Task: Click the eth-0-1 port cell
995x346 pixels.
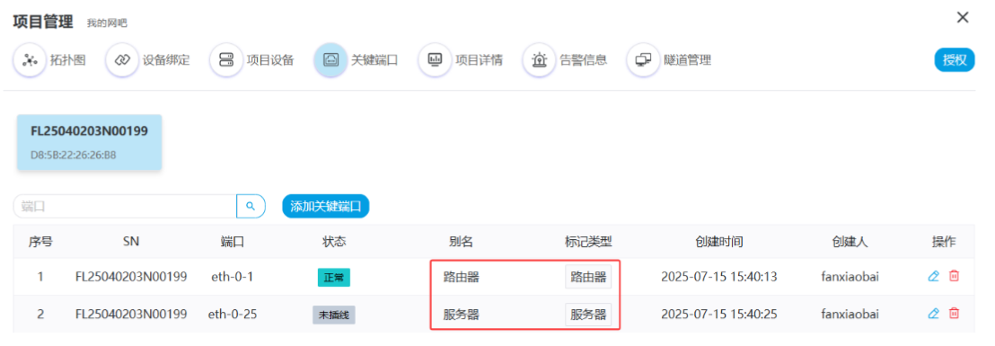Action: click(233, 277)
